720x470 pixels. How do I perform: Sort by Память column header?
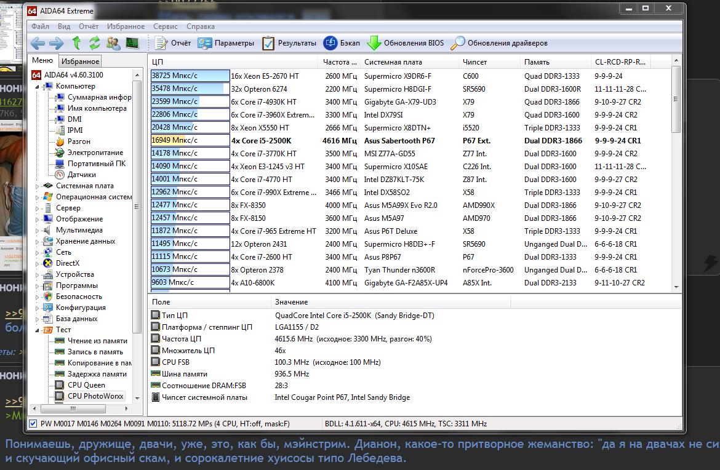556,62
